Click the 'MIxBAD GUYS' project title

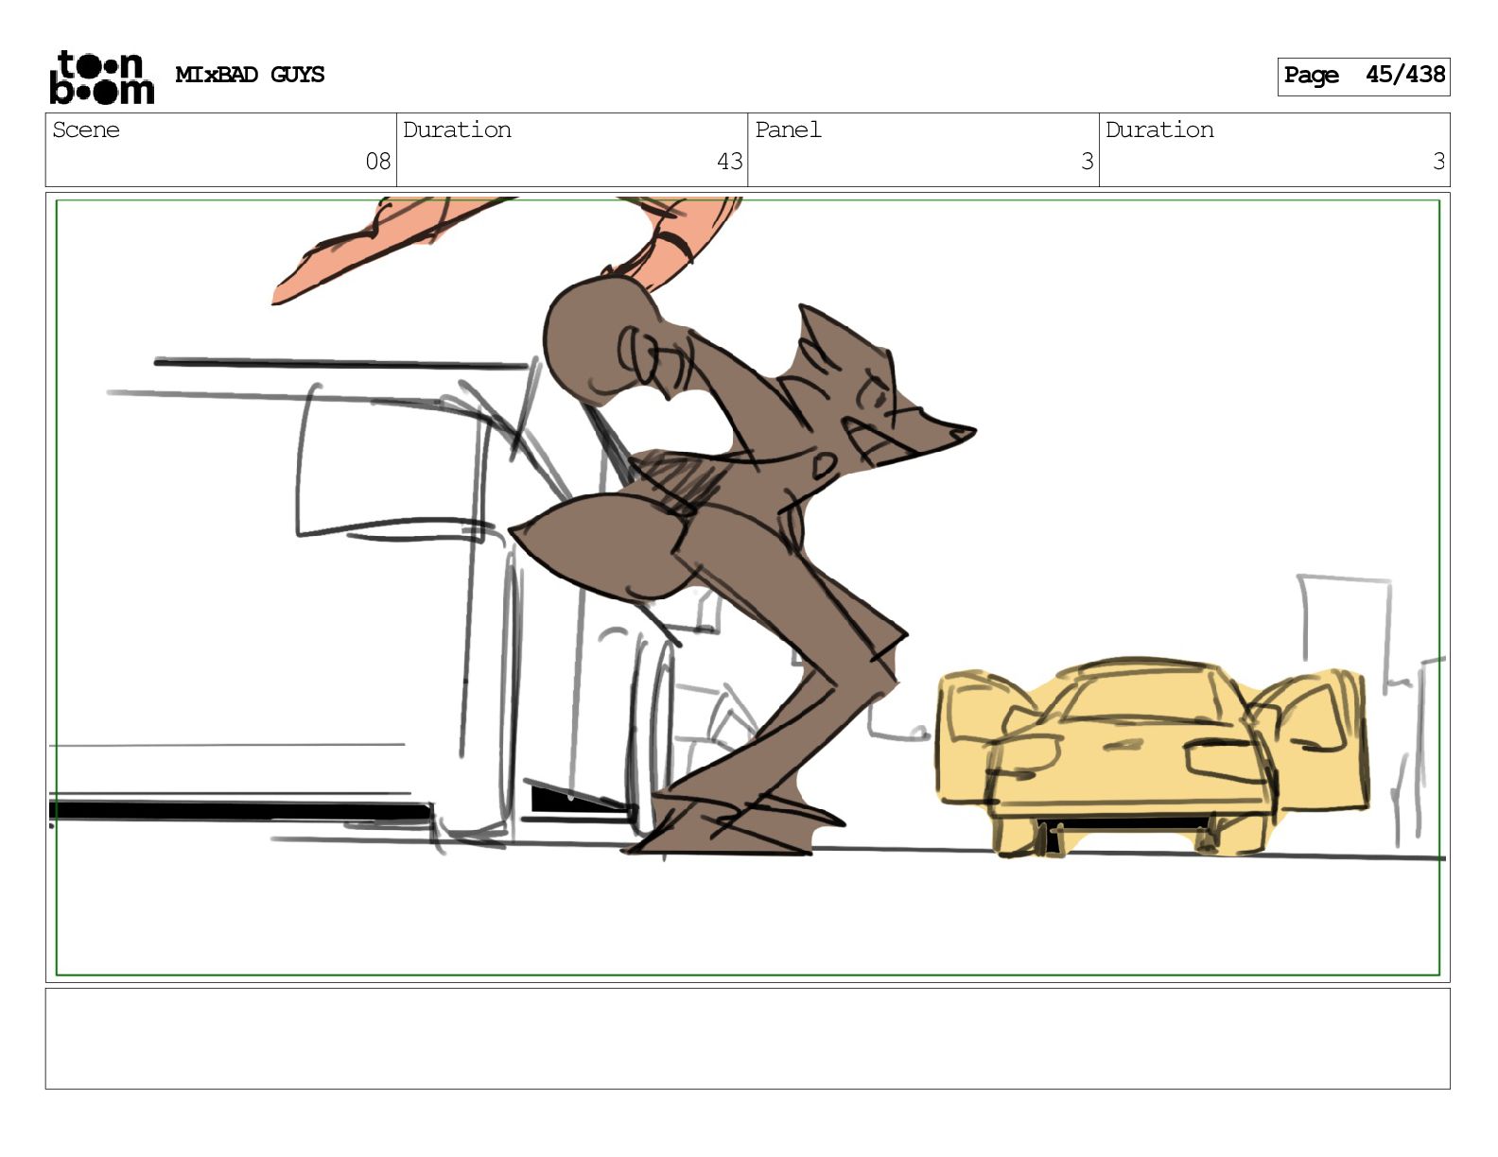click(x=250, y=75)
